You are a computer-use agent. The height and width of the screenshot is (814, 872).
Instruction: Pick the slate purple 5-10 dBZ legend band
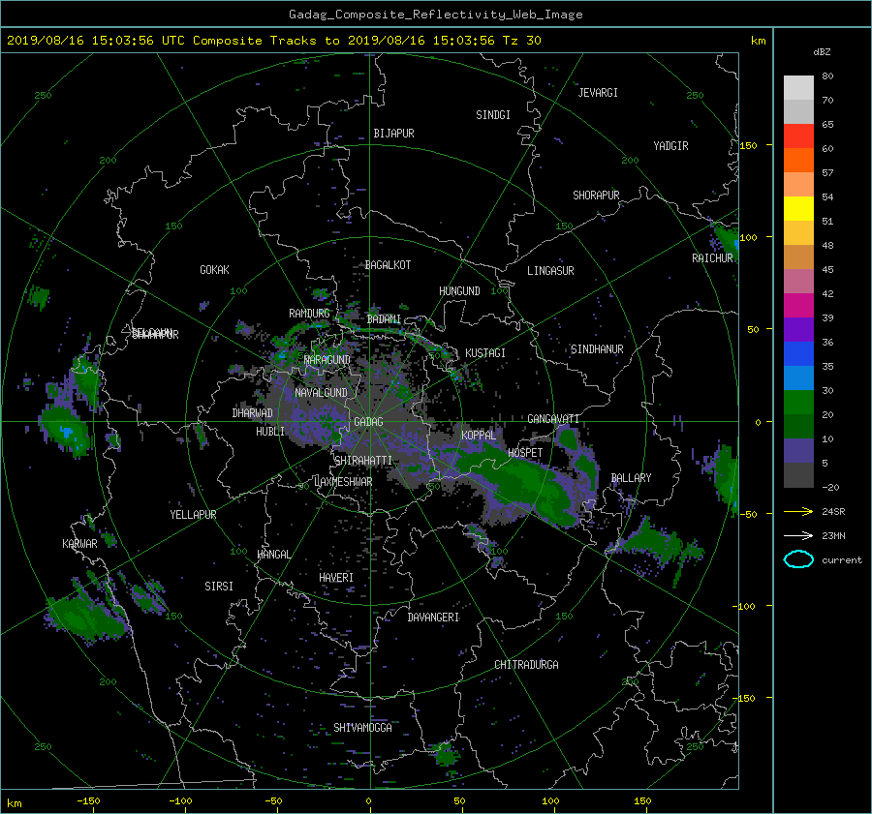(798, 451)
